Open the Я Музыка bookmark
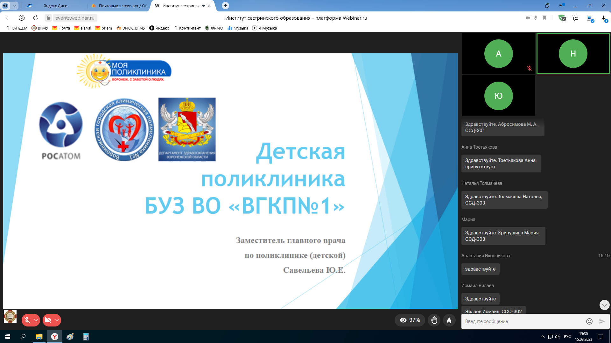 pyautogui.click(x=264, y=28)
